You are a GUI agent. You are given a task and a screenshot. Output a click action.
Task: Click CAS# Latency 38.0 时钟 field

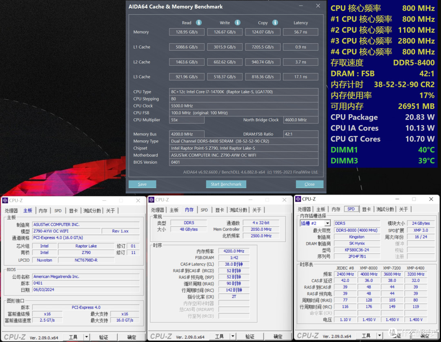pyautogui.click(x=234, y=264)
